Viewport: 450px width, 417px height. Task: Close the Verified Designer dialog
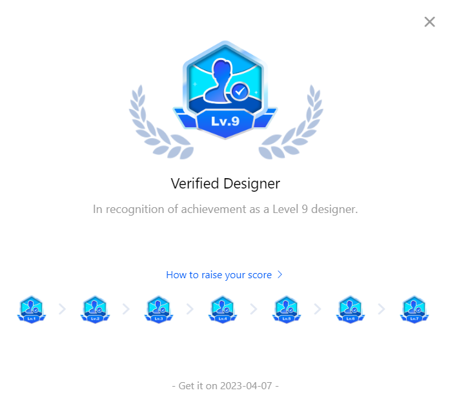pyautogui.click(x=429, y=22)
